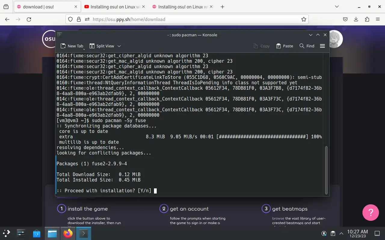Viewport: 385px width, 240px height.
Task: Click the user avatar on the osu! page
Action: pyautogui.click(x=335, y=39)
